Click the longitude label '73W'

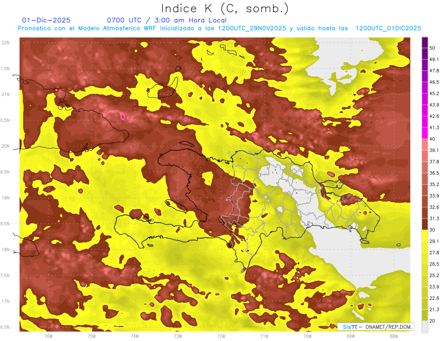[178, 336]
